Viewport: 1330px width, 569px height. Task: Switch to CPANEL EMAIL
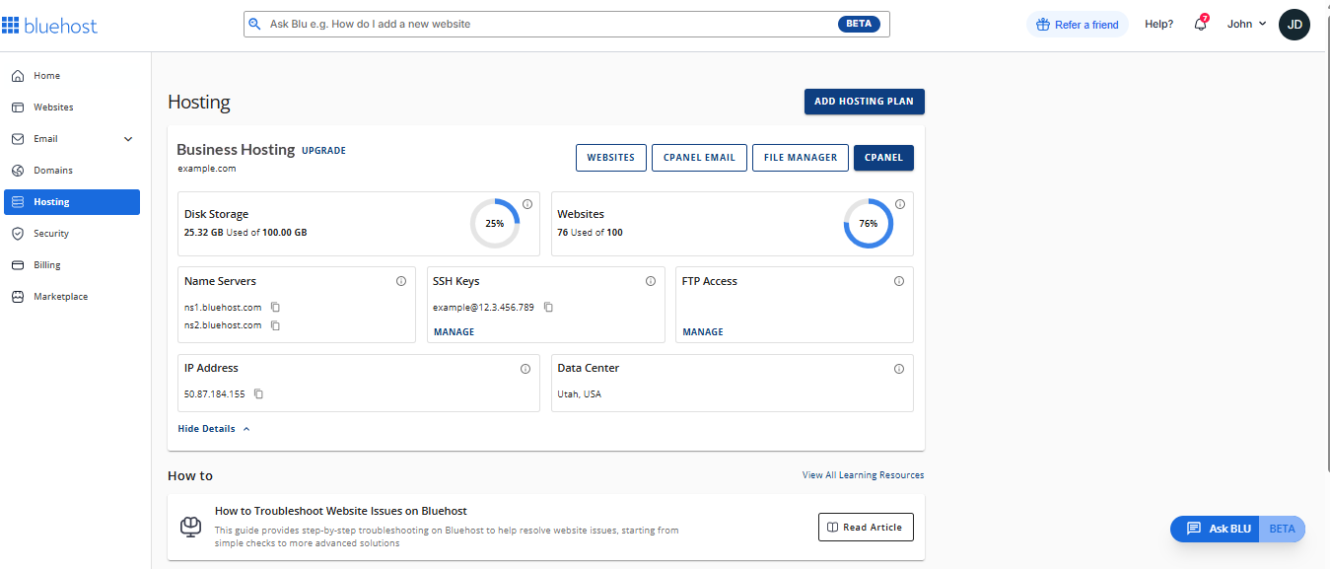pyautogui.click(x=699, y=157)
